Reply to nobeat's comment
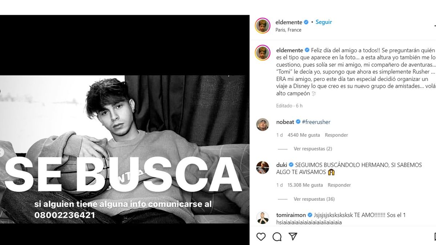 [x=336, y=135]
